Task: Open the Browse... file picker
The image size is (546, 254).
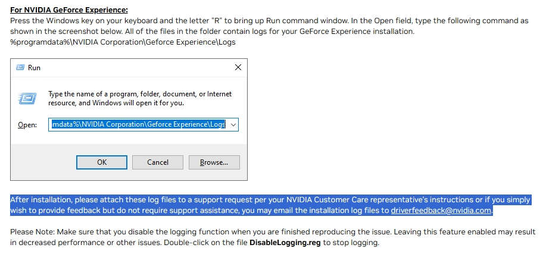Action: tap(214, 162)
